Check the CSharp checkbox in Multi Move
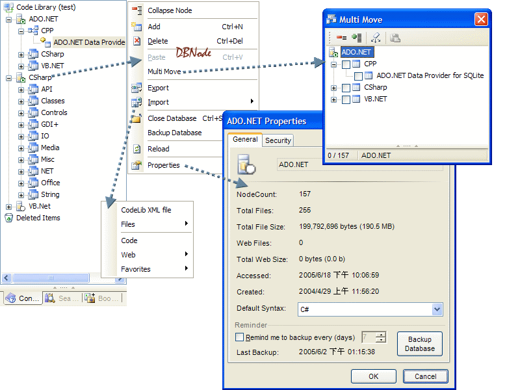The image size is (520, 390). (x=346, y=88)
